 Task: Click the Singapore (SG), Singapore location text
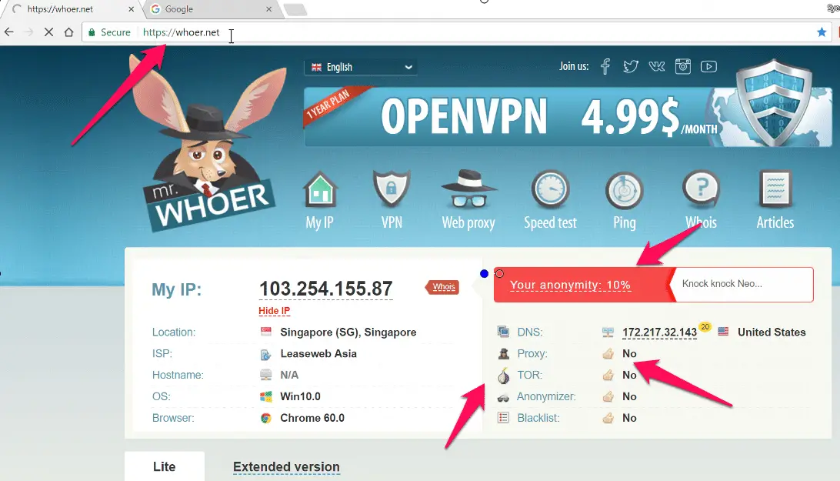click(x=348, y=332)
